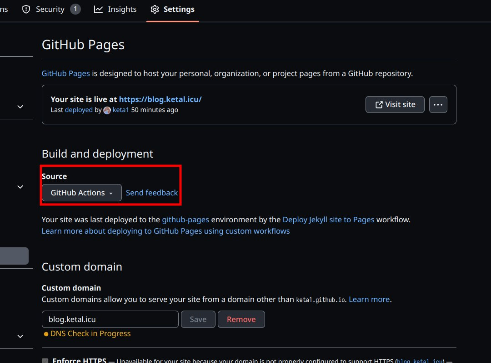The height and width of the screenshot is (363, 491).
Task: Click the keta1.github.io domain text
Action: tap(321, 300)
